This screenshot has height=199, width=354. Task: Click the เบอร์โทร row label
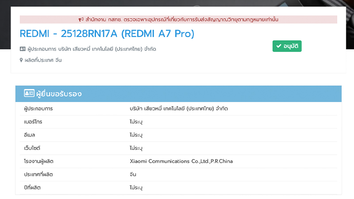point(33,122)
